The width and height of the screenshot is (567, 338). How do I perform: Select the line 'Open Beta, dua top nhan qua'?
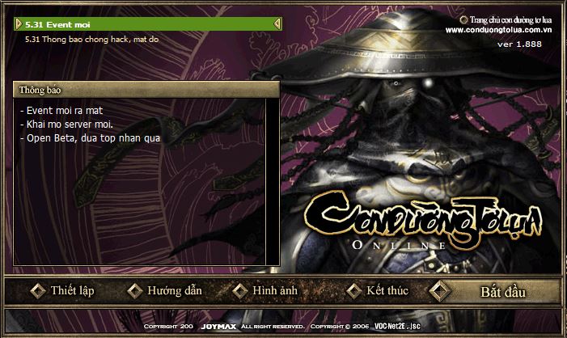coord(93,138)
